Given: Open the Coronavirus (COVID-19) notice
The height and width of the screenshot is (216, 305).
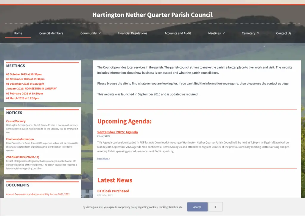Looking at the screenshot, I should (23, 157).
